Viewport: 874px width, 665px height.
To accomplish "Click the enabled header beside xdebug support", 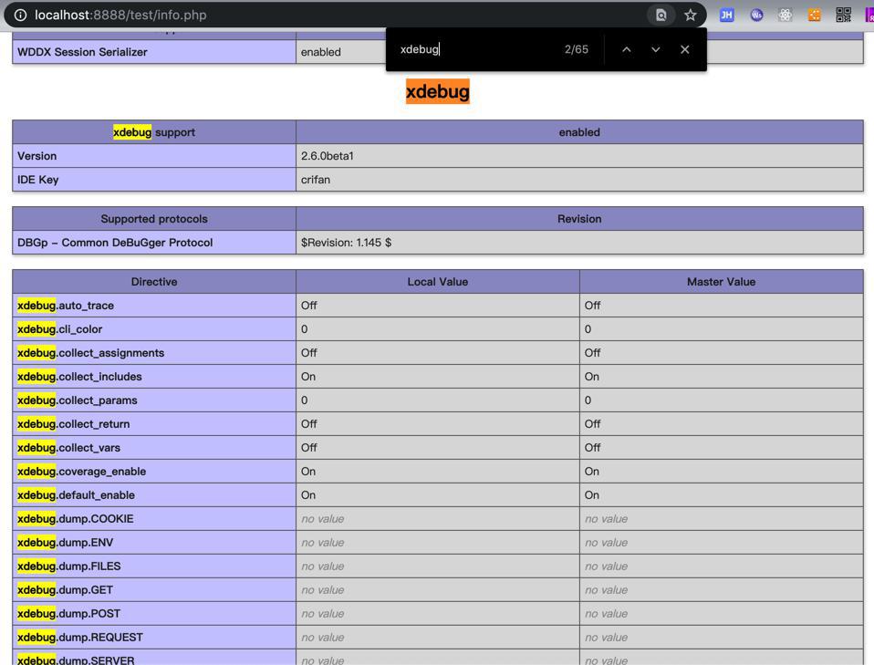I will tap(579, 132).
